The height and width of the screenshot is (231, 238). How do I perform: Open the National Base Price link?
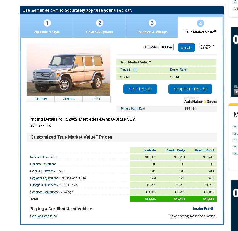click(43, 157)
